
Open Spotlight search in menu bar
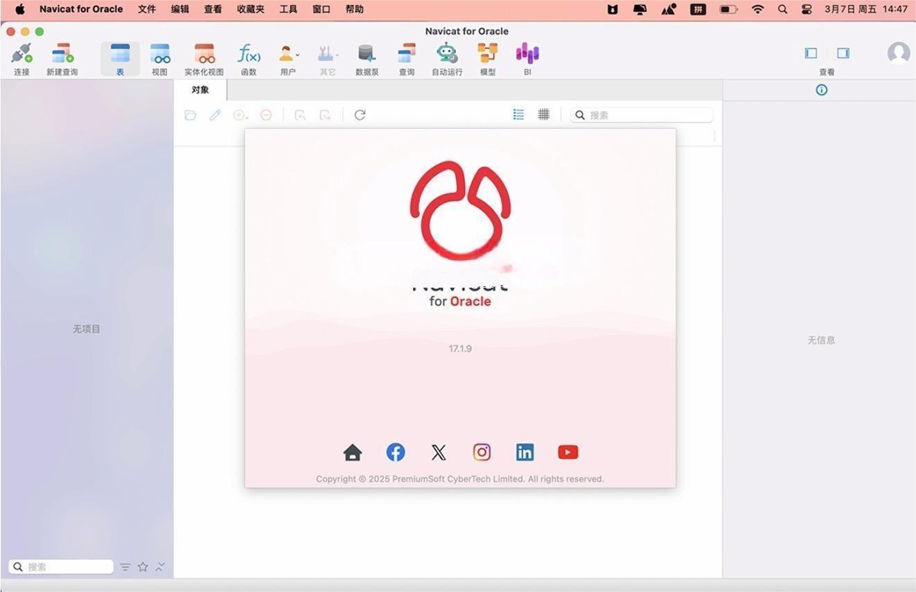tap(783, 9)
